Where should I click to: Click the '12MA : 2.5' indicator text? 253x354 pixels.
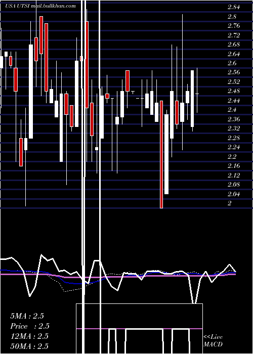tap(29, 336)
